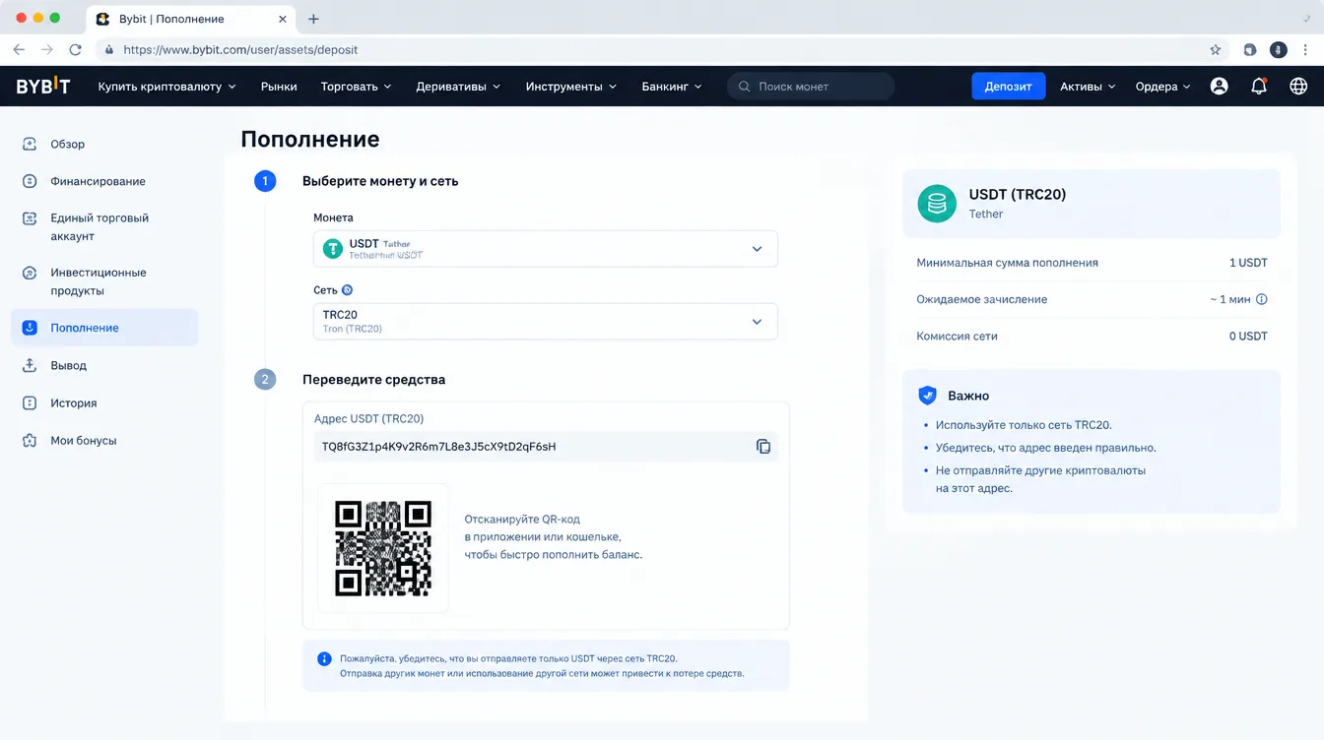
Task: Click the Используйте только сеть TRC20 note
Action: (1024, 425)
